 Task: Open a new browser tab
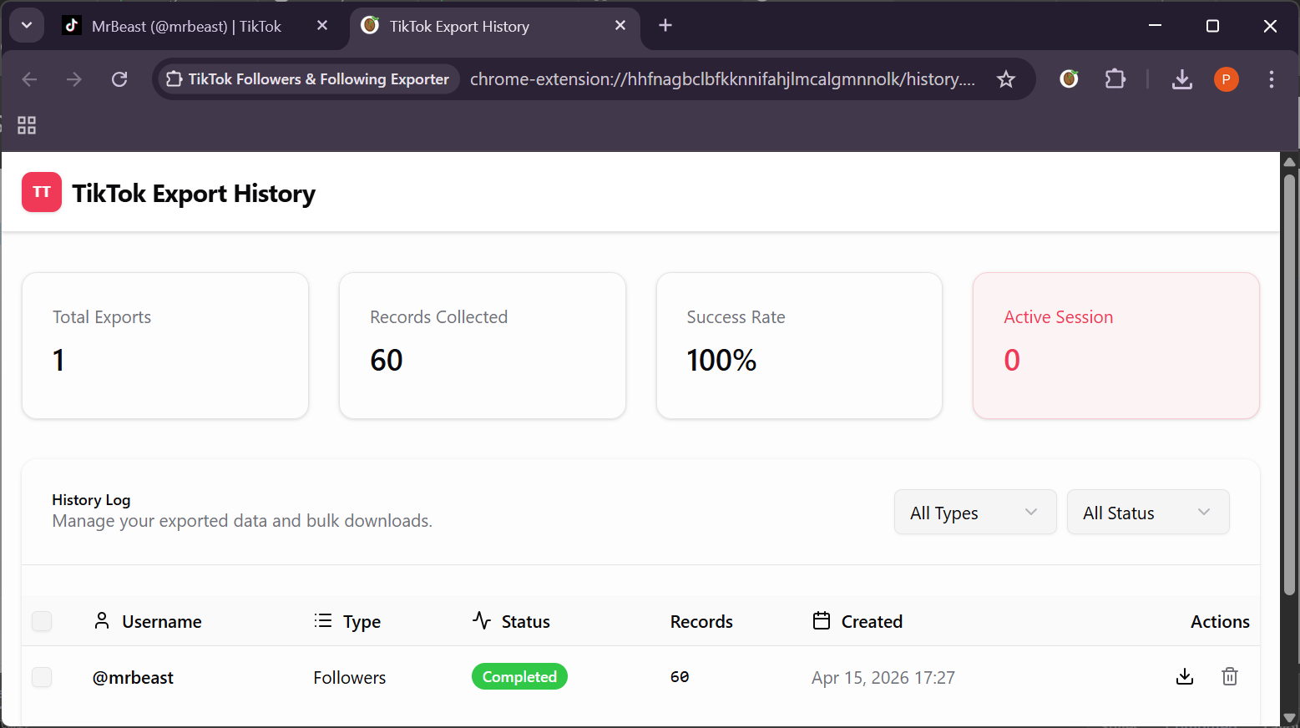665,26
